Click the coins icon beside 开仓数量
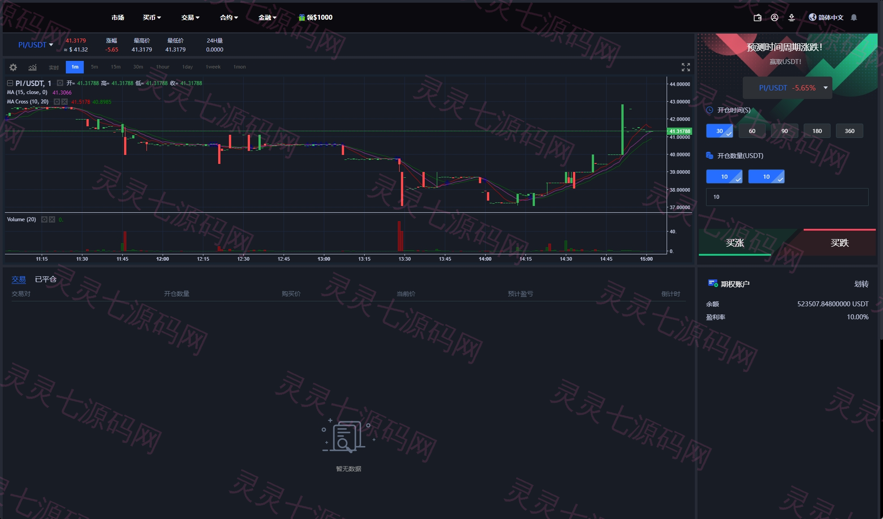 (x=710, y=155)
